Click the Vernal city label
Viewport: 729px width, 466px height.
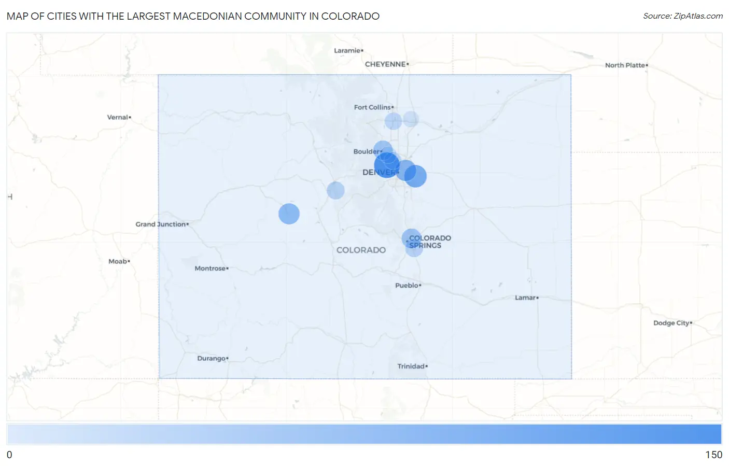click(x=118, y=117)
